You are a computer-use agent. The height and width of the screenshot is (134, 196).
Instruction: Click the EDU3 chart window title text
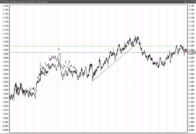(26, 2)
